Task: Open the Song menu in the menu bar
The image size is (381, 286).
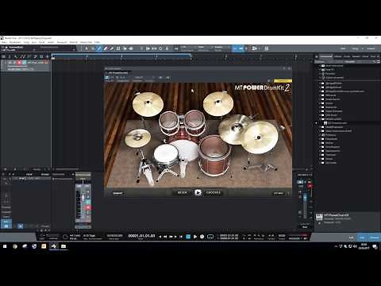Action: [26, 42]
